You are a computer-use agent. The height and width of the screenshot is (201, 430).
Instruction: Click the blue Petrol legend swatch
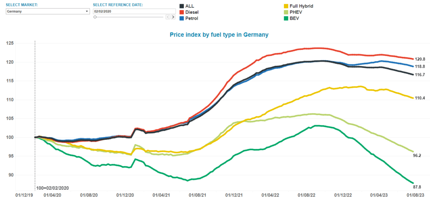pyautogui.click(x=181, y=18)
